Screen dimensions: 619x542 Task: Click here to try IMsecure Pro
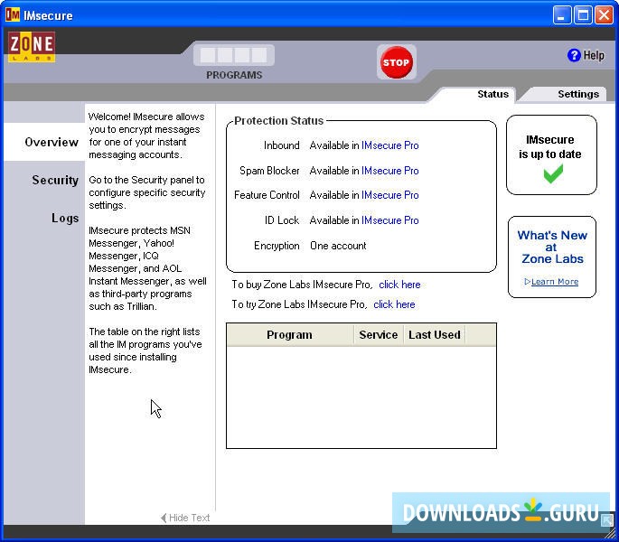[394, 304]
